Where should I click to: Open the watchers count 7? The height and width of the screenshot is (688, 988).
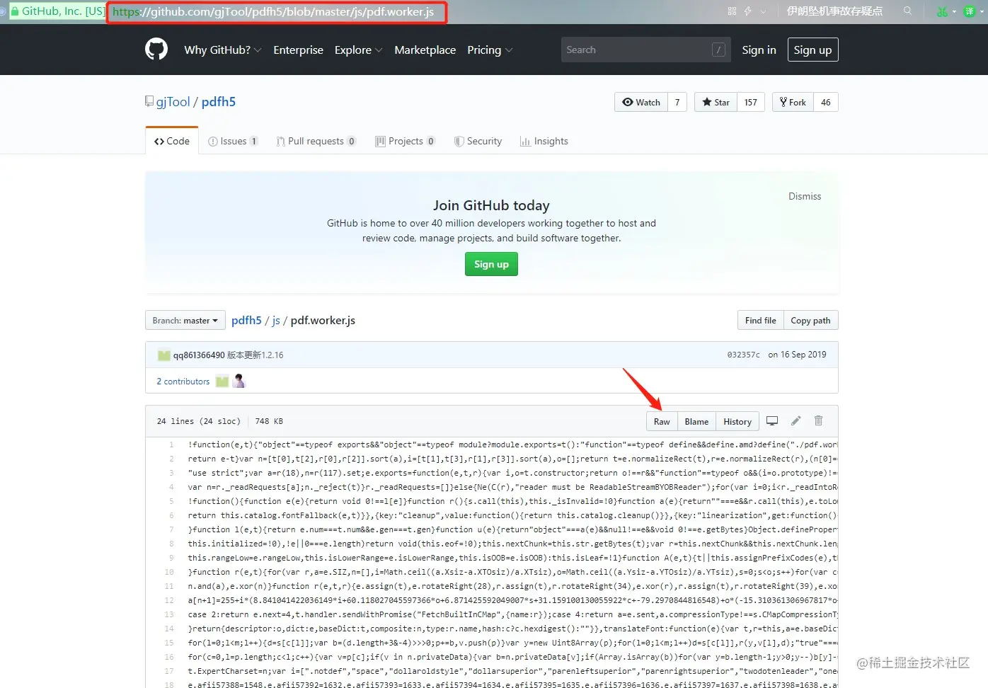677,102
